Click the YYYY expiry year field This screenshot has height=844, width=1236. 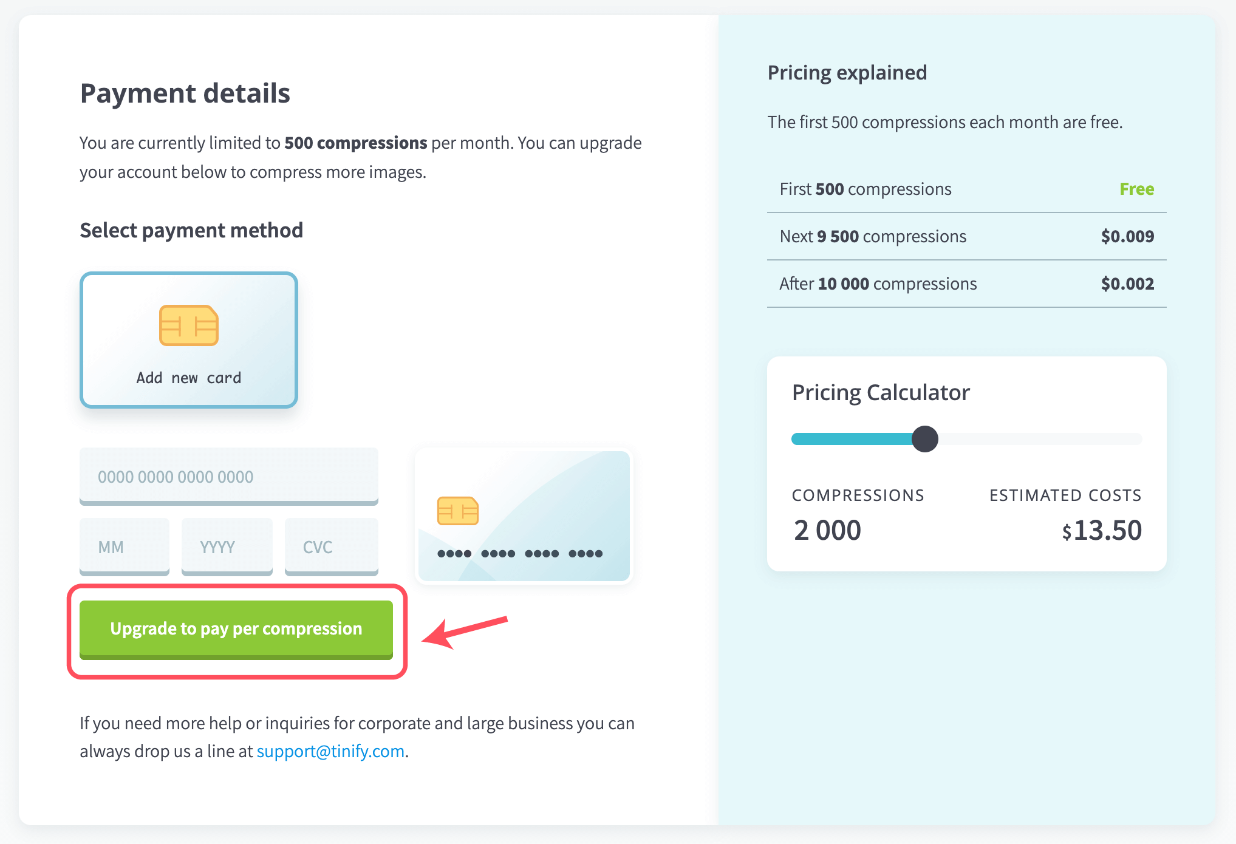[x=227, y=547]
